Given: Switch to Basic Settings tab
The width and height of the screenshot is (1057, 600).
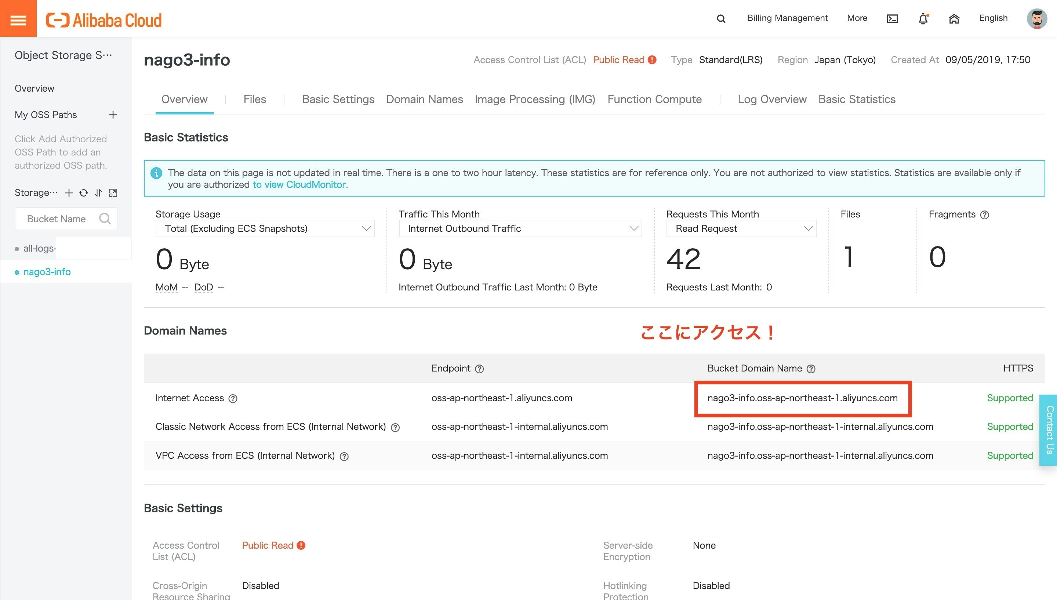Looking at the screenshot, I should tap(338, 99).
